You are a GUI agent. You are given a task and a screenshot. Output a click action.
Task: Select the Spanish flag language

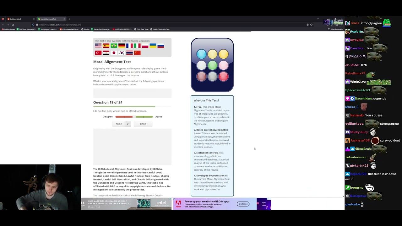106,46
